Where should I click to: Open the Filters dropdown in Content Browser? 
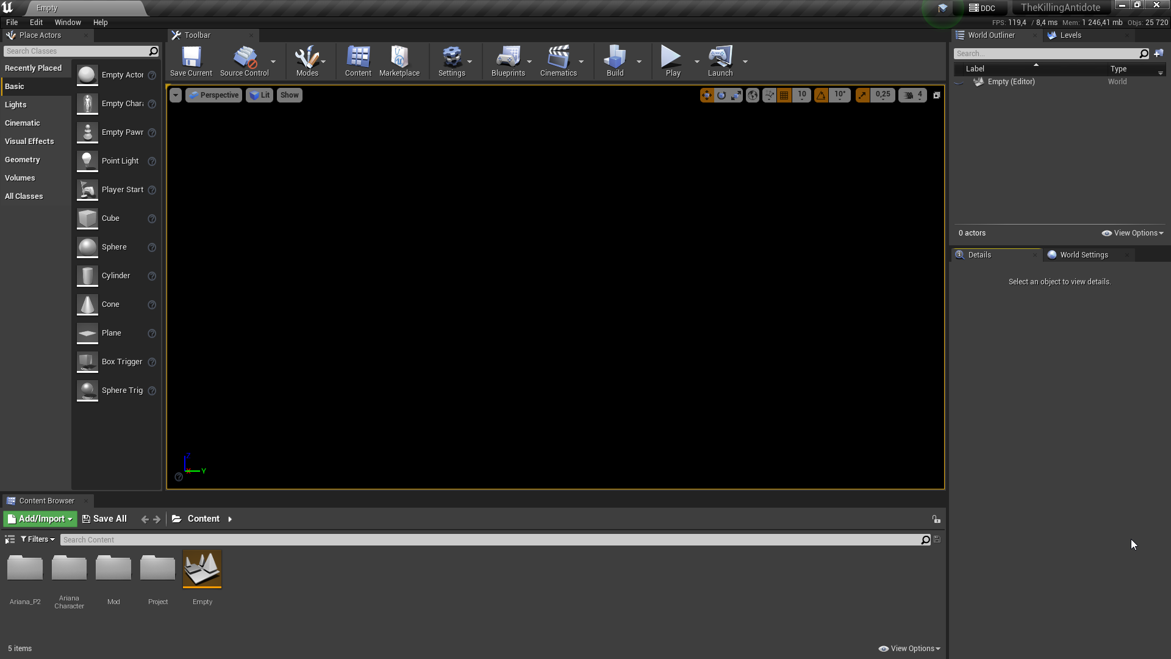38,539
